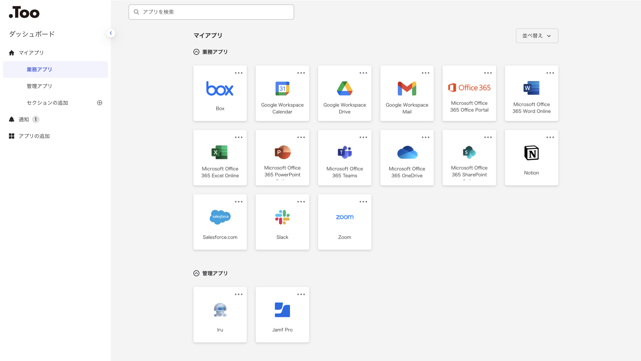Open the Jamf Pro app

click(x=282, y=315)
